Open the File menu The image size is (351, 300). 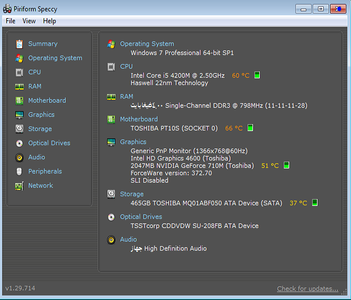10,21
